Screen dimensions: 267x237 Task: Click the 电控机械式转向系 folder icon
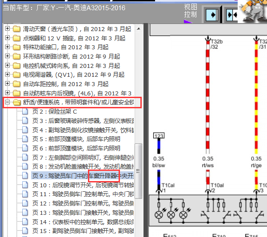tap(16, 66)
